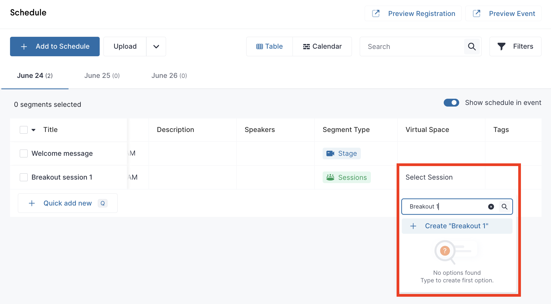Clear the Breakout 1 search text

[491, 207]
